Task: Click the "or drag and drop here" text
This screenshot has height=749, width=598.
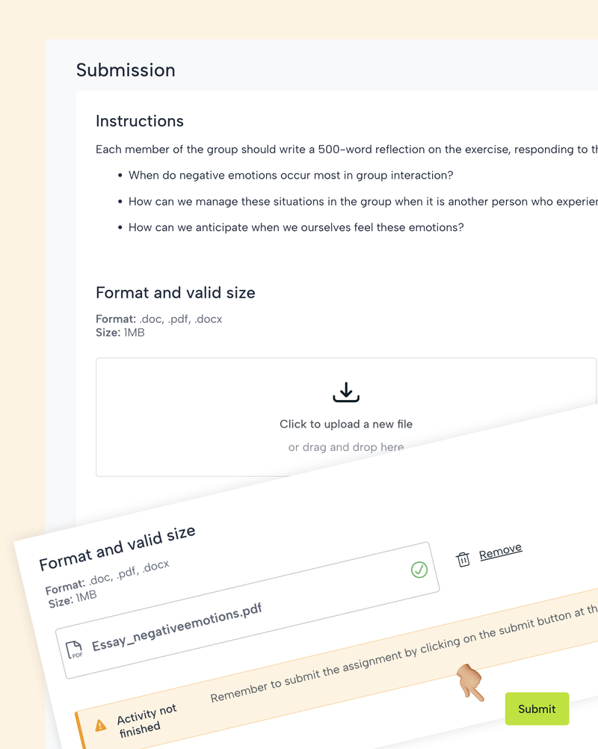Action: click(x=346, y=447)
